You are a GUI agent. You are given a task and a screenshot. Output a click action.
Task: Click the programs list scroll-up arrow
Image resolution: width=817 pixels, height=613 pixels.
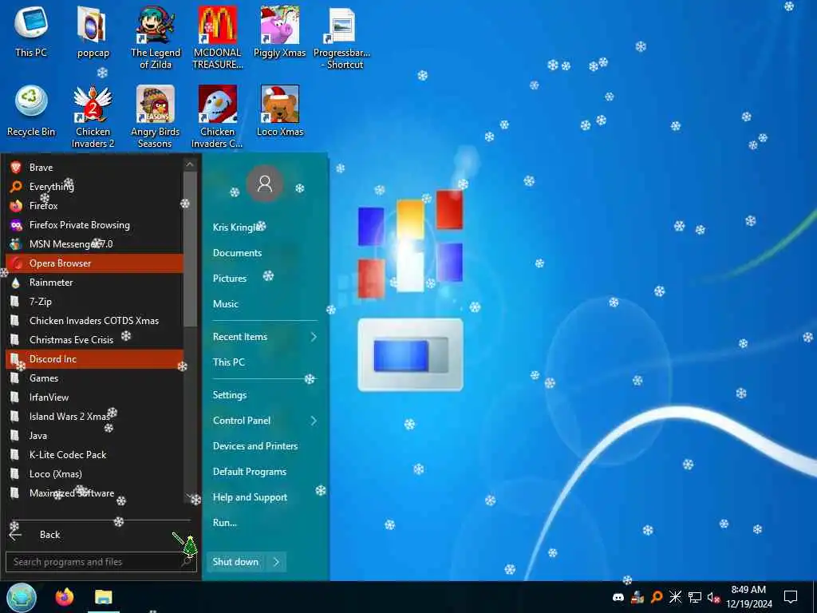(190, 164)
